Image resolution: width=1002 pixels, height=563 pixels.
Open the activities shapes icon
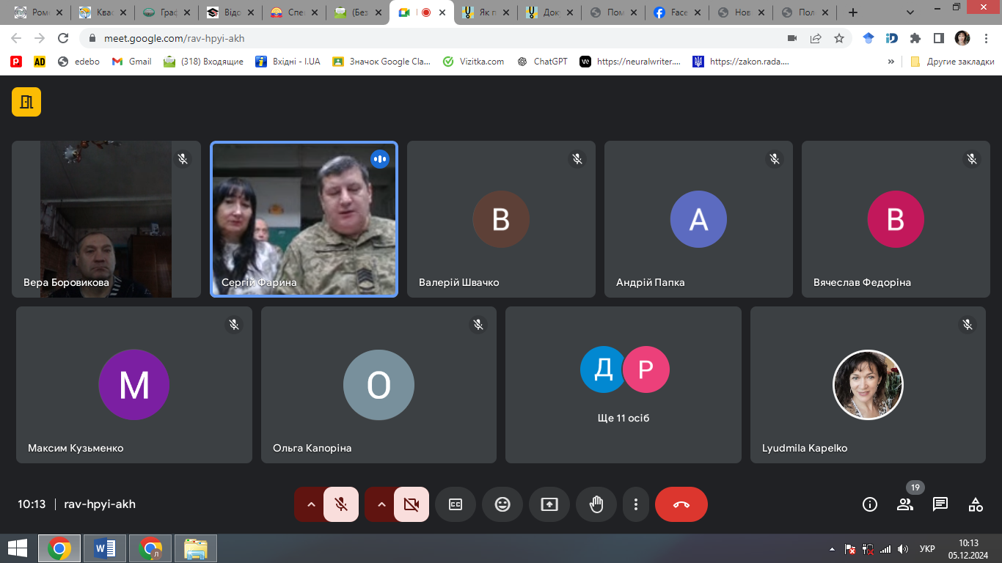point(976,504)
